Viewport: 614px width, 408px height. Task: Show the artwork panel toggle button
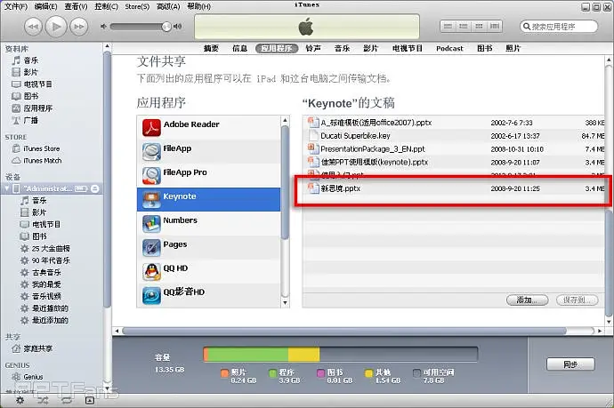90,401
